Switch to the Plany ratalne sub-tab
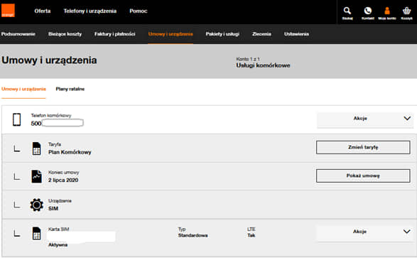Image resolution: width=417 pixels, height=258 pixels. [x=70, y=89]
